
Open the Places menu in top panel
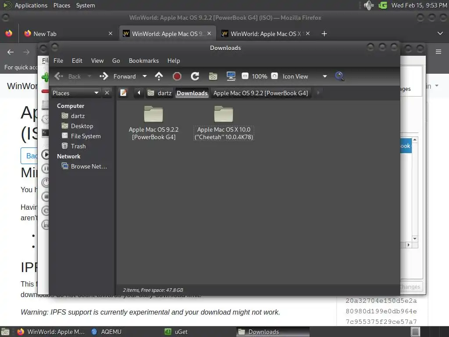(x=62, y=5)
